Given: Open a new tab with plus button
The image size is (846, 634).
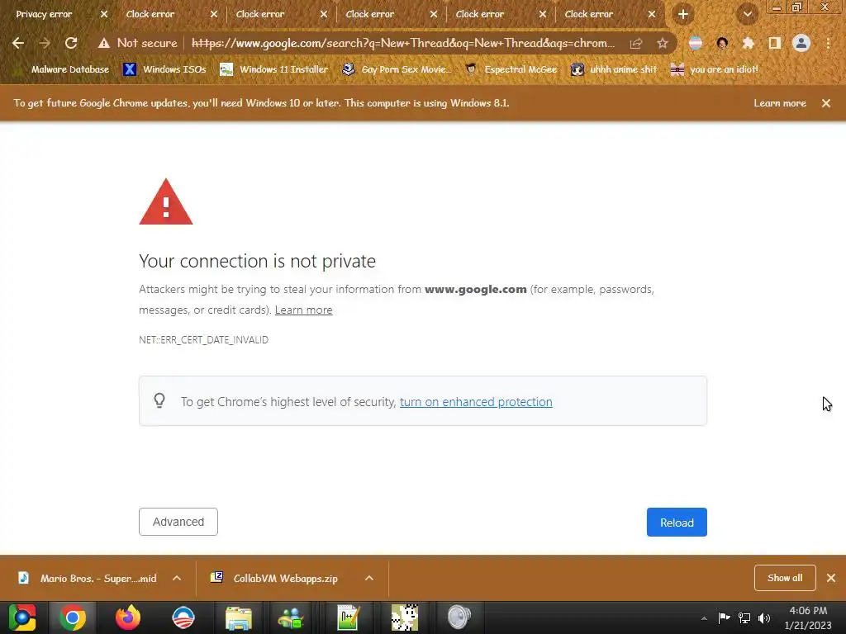Looking at the screenshot, I should point(683,15).
